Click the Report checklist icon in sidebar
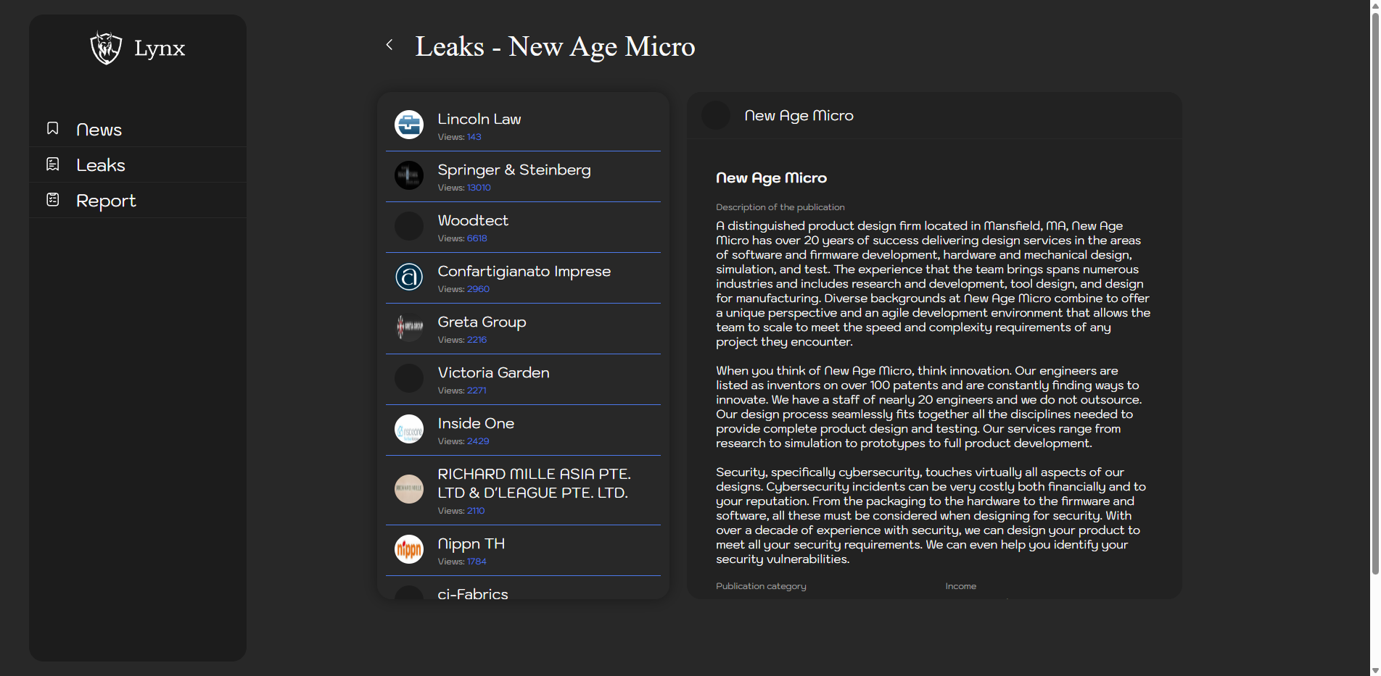This screenshot has height=676, width=1381. (53, 200)
